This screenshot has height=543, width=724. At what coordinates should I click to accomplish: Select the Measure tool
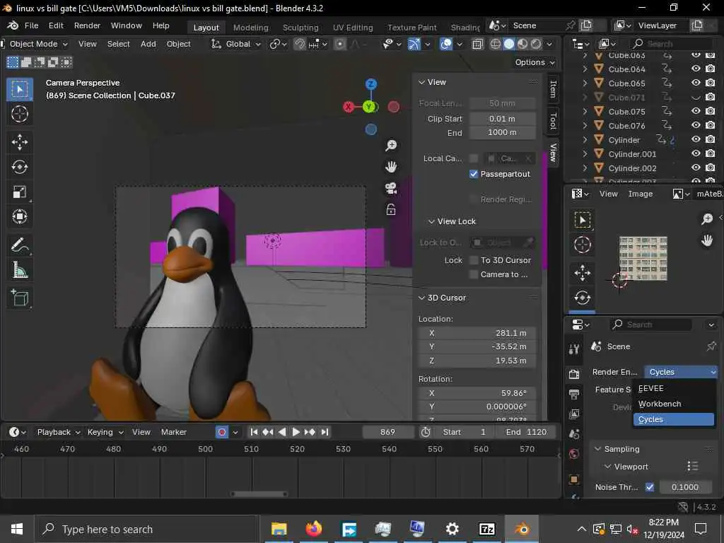[19, 270]
